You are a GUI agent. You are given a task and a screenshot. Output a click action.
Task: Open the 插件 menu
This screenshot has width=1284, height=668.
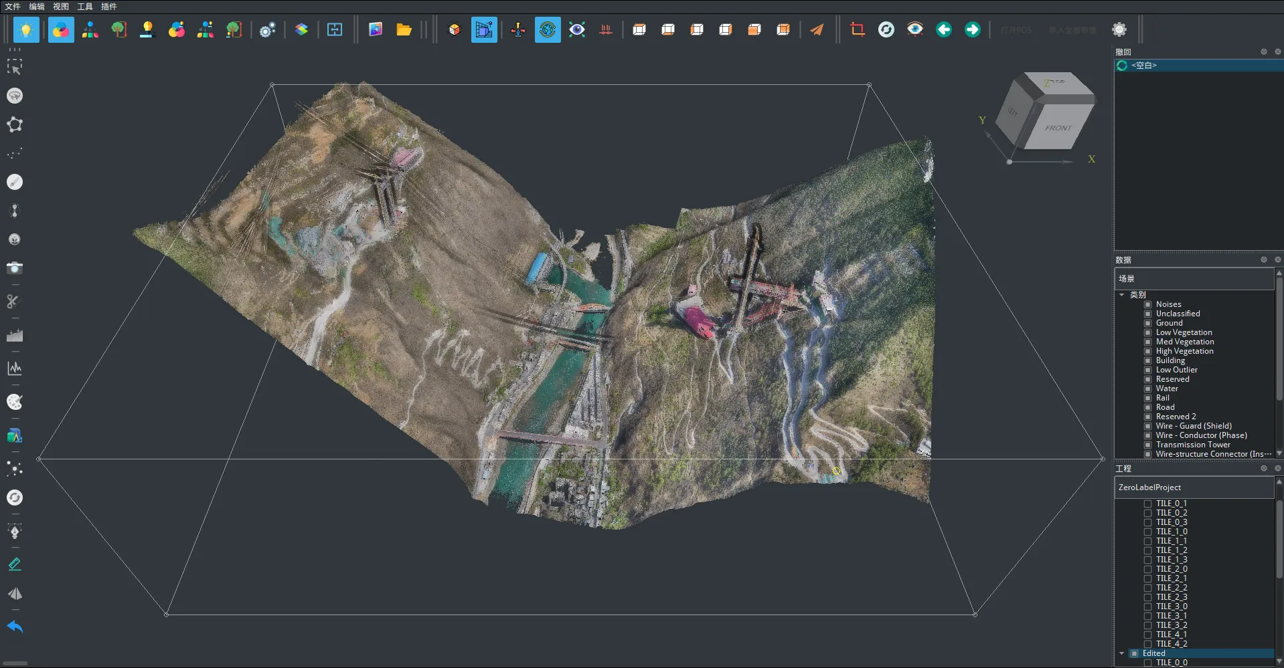pos(108,7)
